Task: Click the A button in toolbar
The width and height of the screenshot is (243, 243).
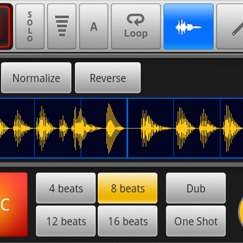Action: click(94, 27)
